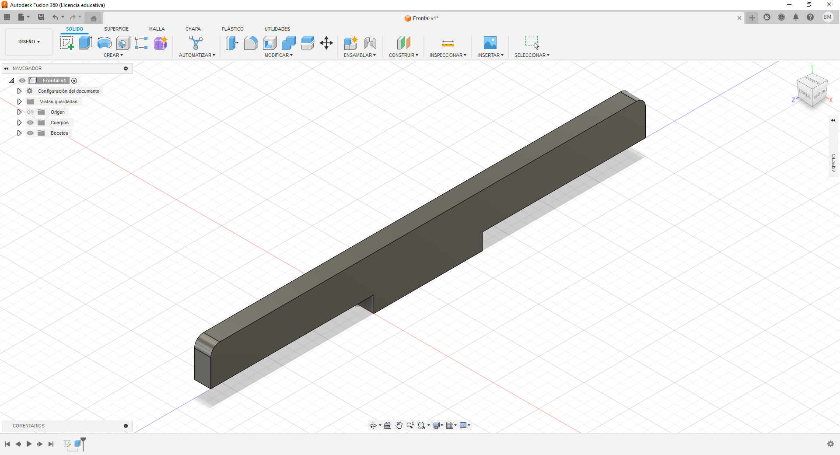This screenshot has width=840, height=455.
Task: Select the Measure tool icon
Action: click(448, 43)
